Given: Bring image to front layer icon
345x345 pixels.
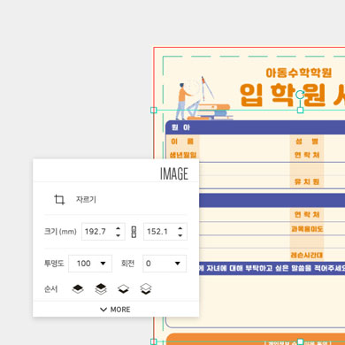Looking at the screenshot, I should point(101,289).
